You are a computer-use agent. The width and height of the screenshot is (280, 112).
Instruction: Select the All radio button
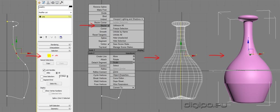click(x=57, y=73)
